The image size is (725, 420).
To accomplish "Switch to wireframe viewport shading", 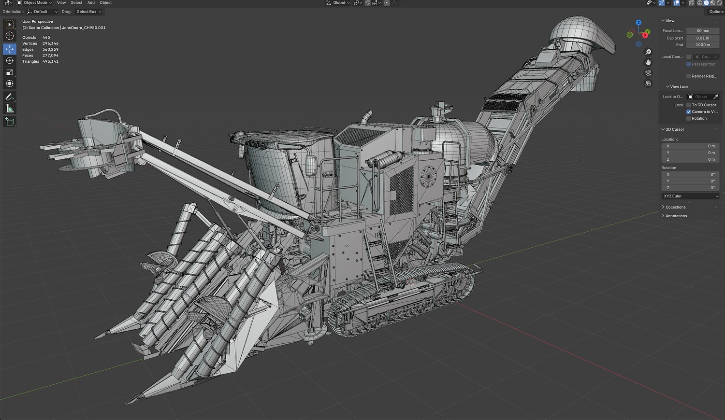I will tap(699, 3).
